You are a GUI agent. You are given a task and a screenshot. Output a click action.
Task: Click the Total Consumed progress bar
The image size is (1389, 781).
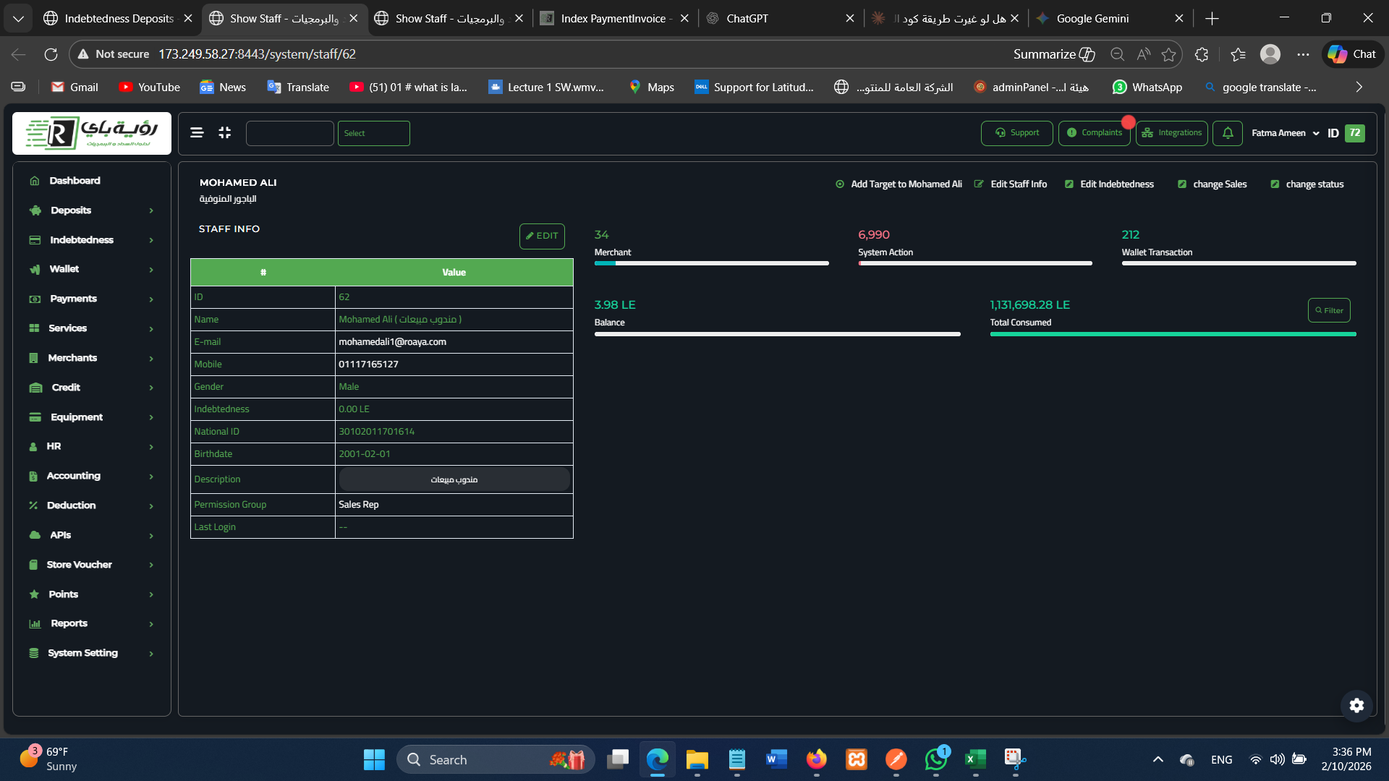(x=1173, y=334)
